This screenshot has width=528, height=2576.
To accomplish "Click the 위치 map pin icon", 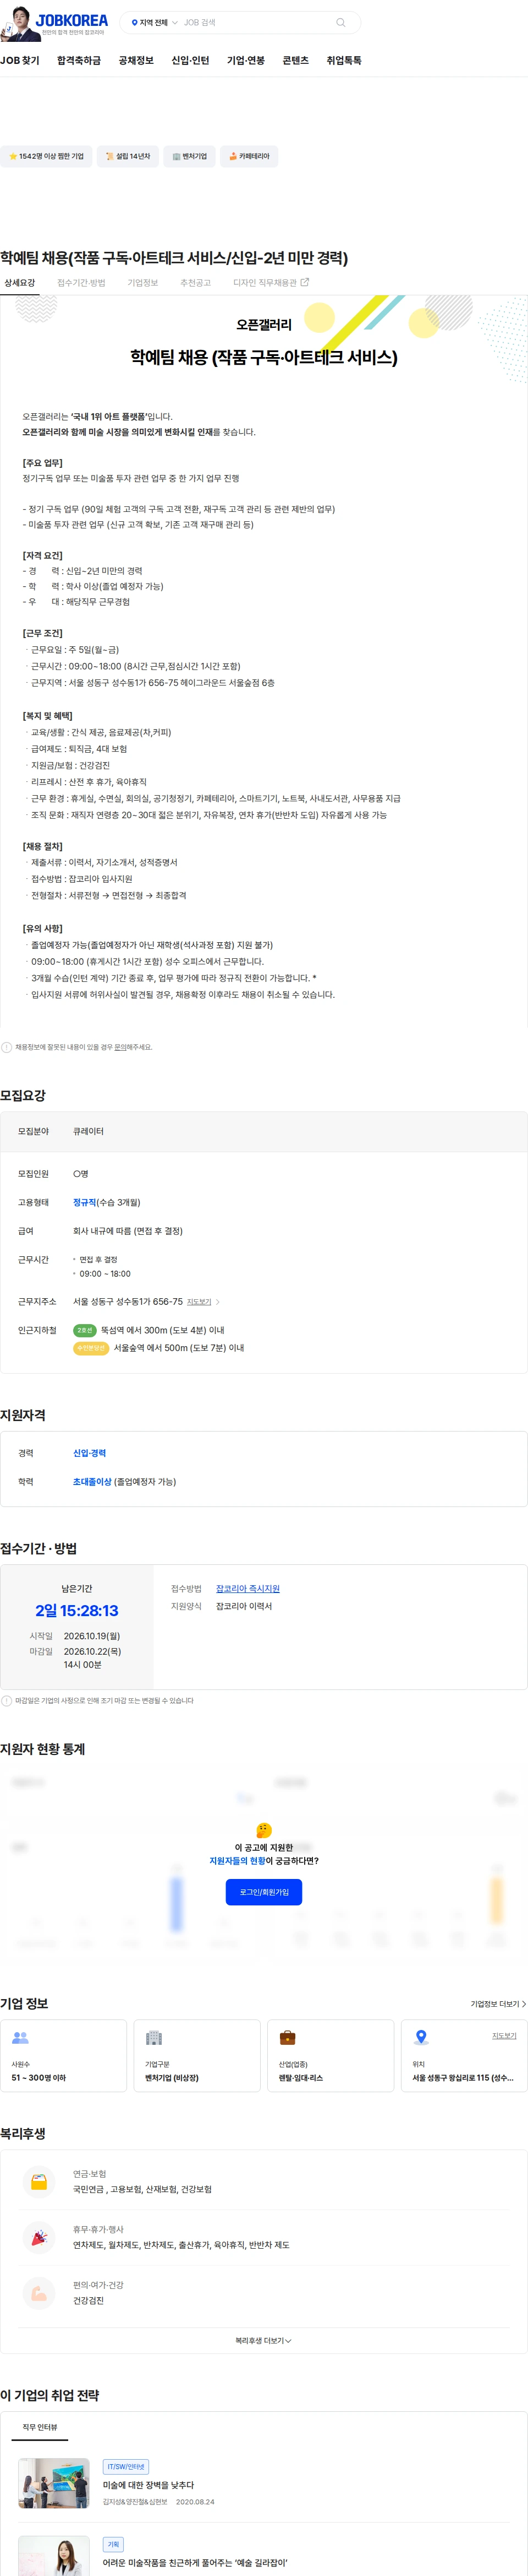I will point(421,2038).
